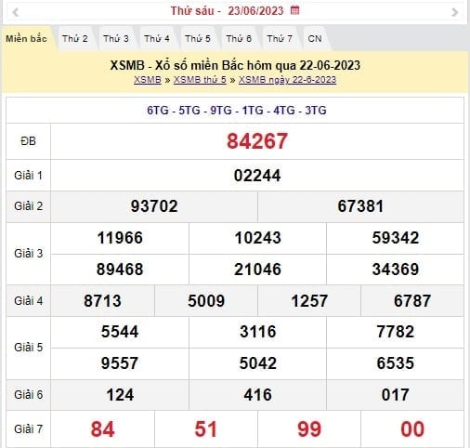Switch to the Thứ 6 tab
Screen dimensions: 470x448
(x=239, y=39)
